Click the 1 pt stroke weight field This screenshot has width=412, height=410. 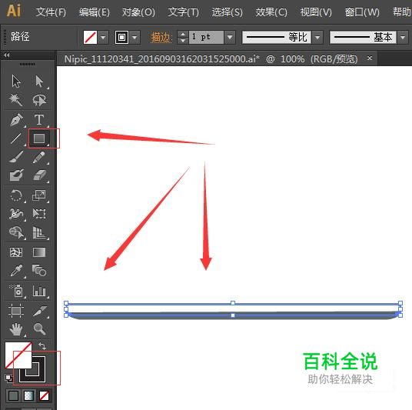pos(206,37)
